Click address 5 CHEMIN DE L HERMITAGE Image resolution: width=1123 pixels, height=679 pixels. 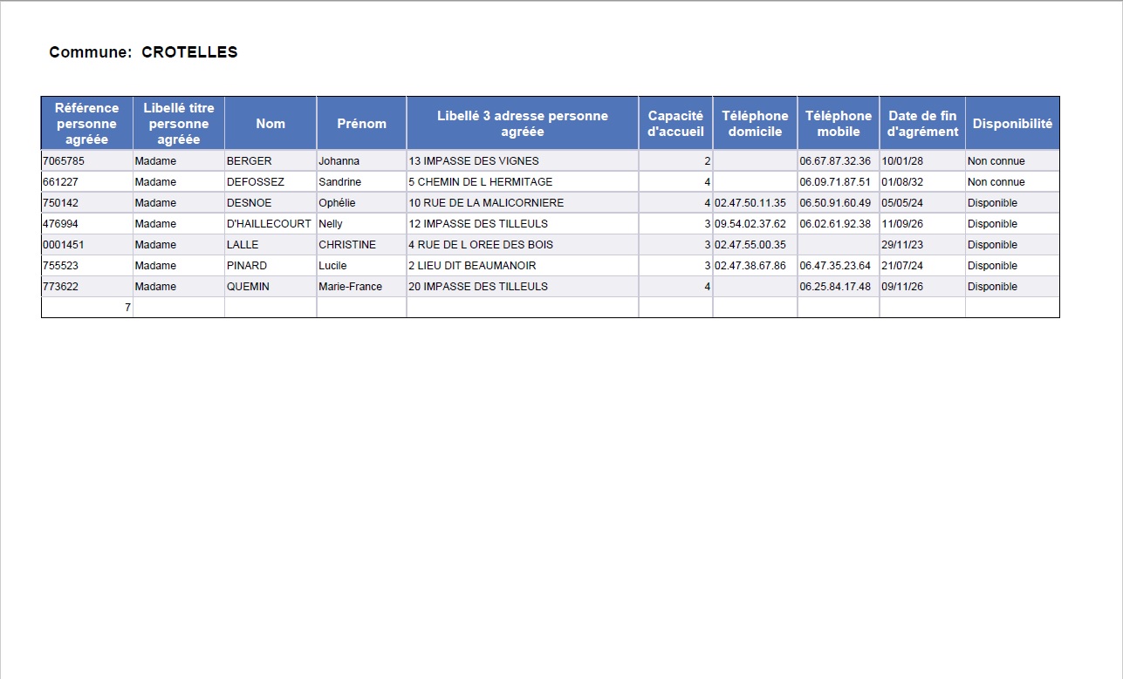(x=481, y=182)
